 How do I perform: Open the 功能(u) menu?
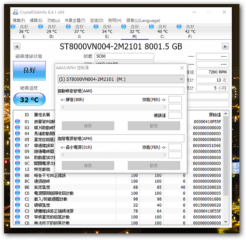coord(54,21)
